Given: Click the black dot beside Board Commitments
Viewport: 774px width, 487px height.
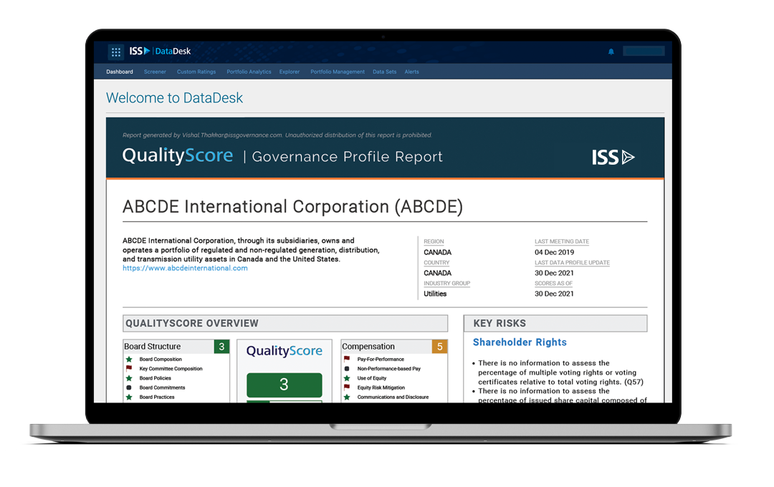Looking at the screenshot, I should tap(129, 387).
